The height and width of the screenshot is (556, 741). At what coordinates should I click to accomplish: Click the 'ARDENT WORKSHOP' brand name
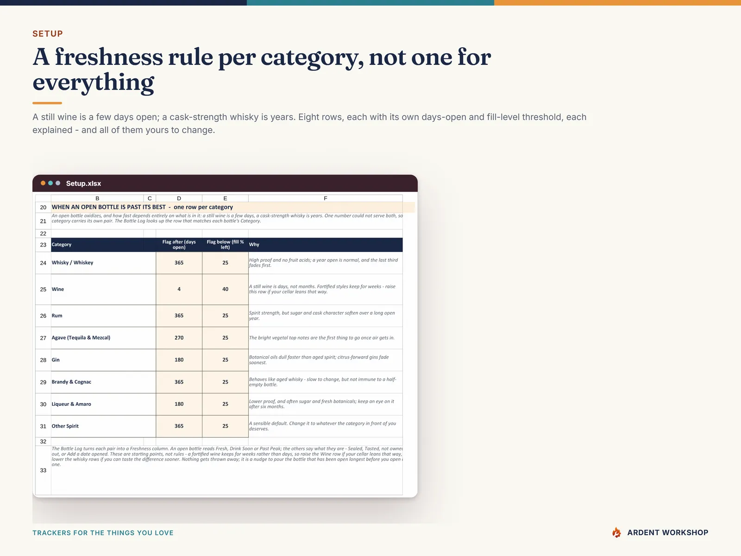668,533
